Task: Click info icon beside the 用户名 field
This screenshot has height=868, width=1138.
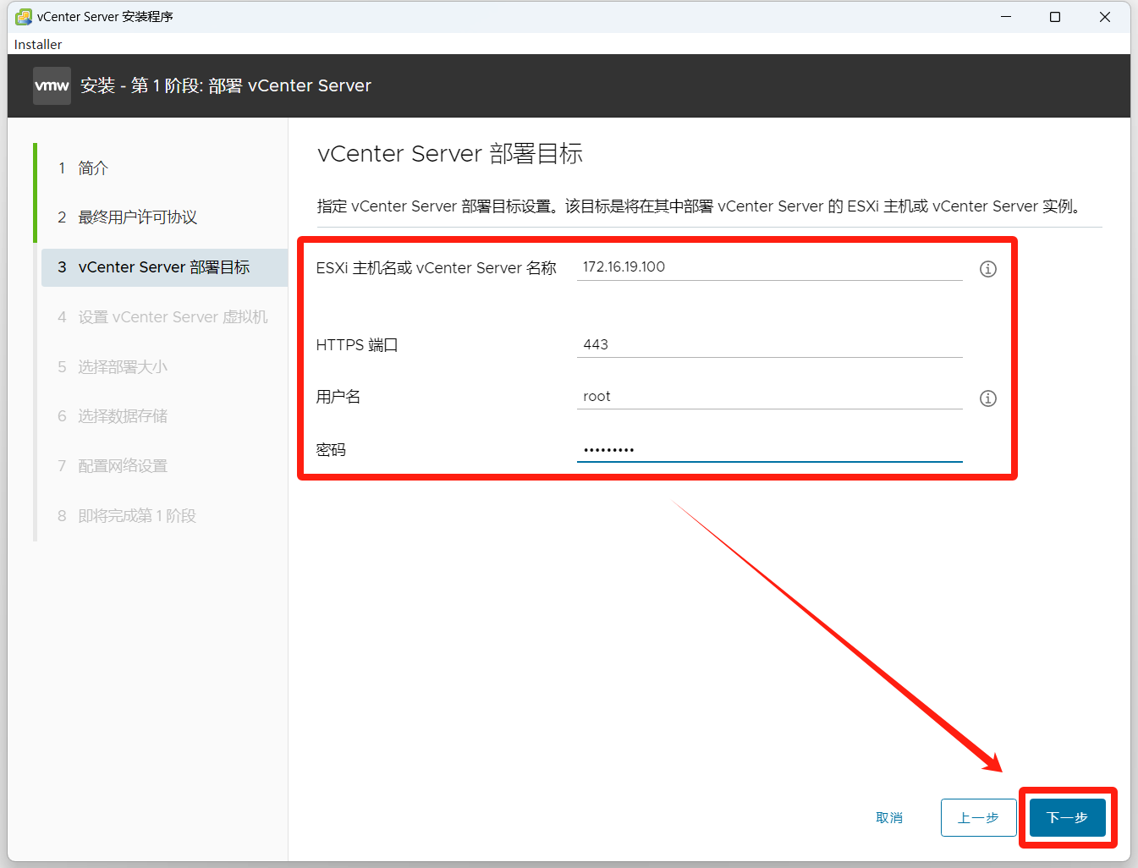Action: click(x=987, y=398)
